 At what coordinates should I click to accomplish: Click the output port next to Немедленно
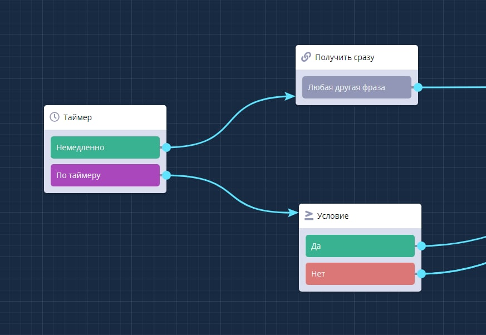coord(166,147)
